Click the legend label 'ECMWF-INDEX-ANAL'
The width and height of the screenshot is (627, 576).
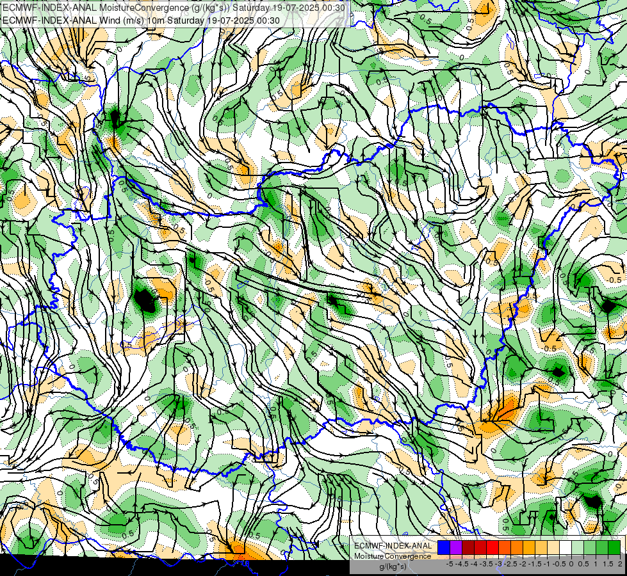[x=393, y=546]
